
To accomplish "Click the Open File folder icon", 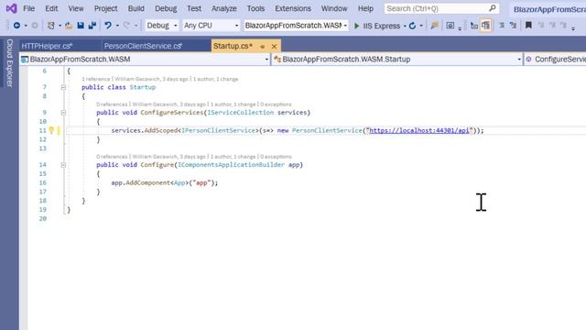I will (69, 26).
